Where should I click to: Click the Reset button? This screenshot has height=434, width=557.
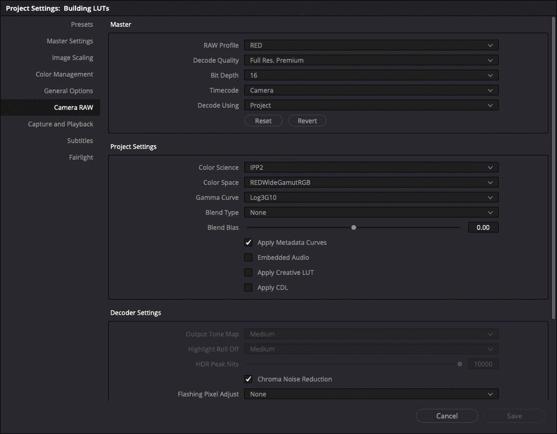point(263,121)
